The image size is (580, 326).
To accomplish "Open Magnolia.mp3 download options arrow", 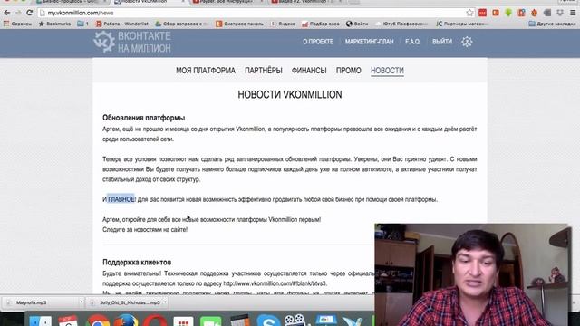I will (x=82, y=302).
